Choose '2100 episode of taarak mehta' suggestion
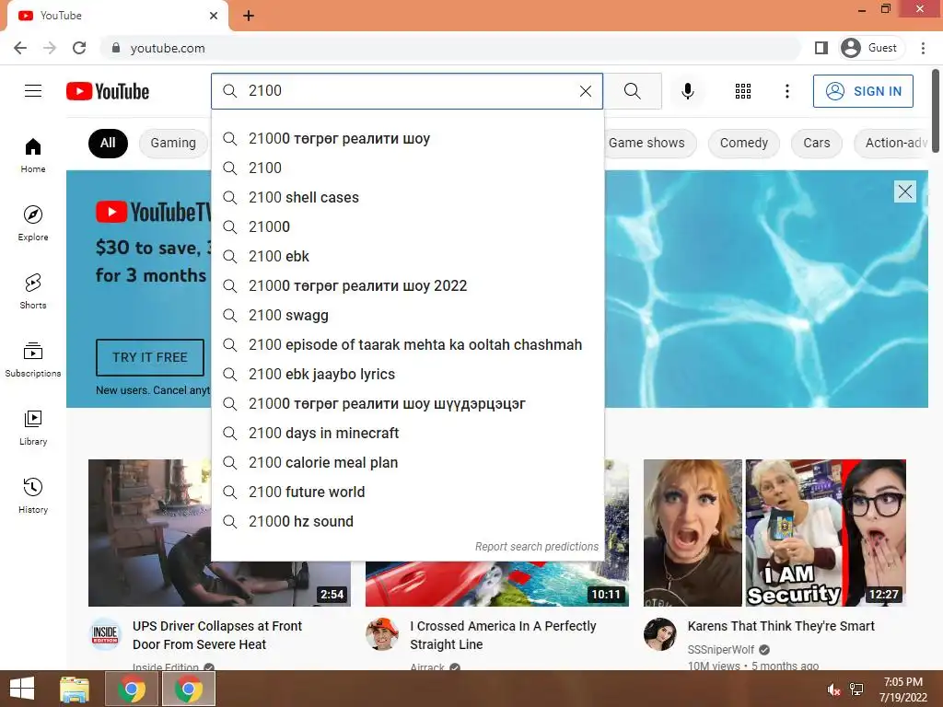The height and width of the screenshot is (707, 943). click(407, 344)
